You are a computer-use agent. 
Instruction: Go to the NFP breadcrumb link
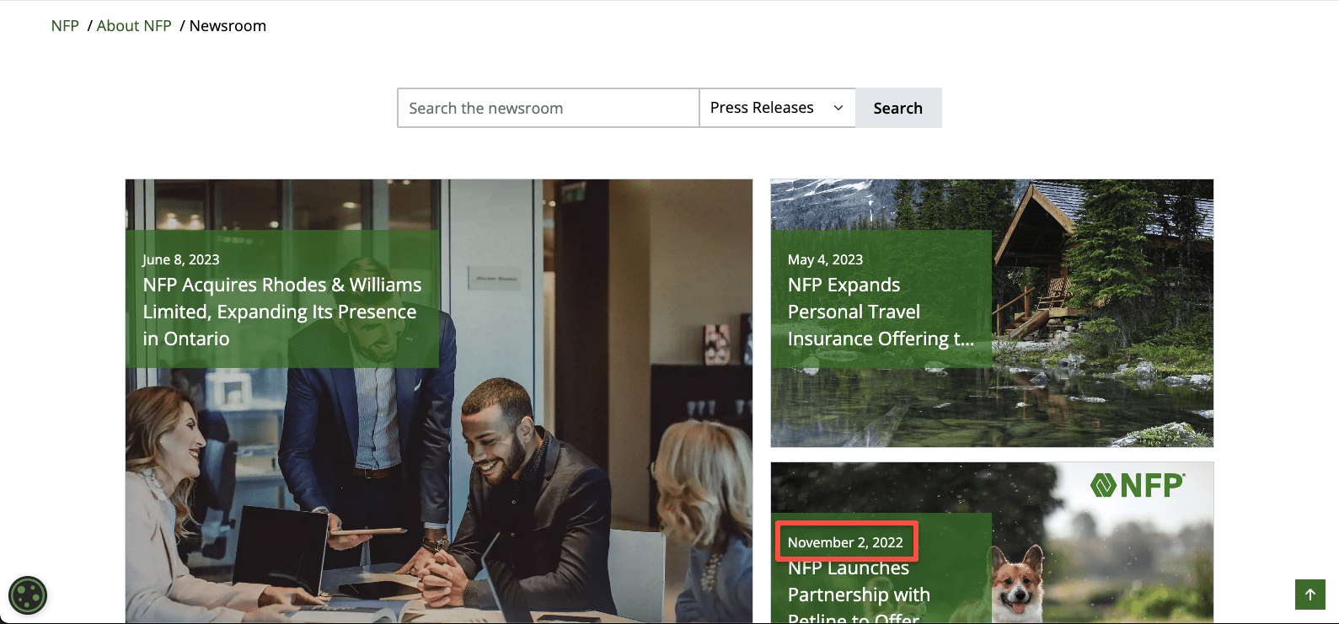pyautogui.click(x=65, y=26)
